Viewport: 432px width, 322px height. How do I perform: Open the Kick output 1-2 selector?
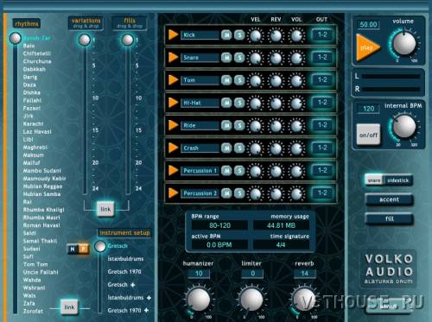(x=322, y=35)
